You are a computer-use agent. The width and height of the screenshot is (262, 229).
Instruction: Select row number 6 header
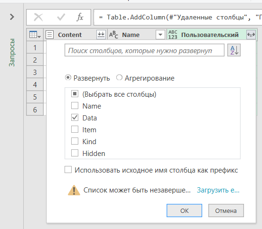pos(35,110)
